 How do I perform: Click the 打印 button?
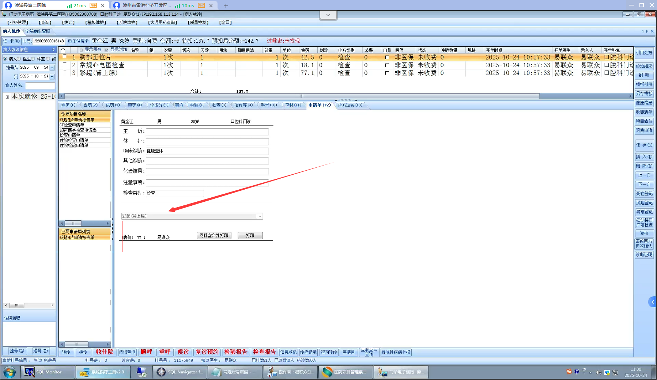tap(250, 236)
